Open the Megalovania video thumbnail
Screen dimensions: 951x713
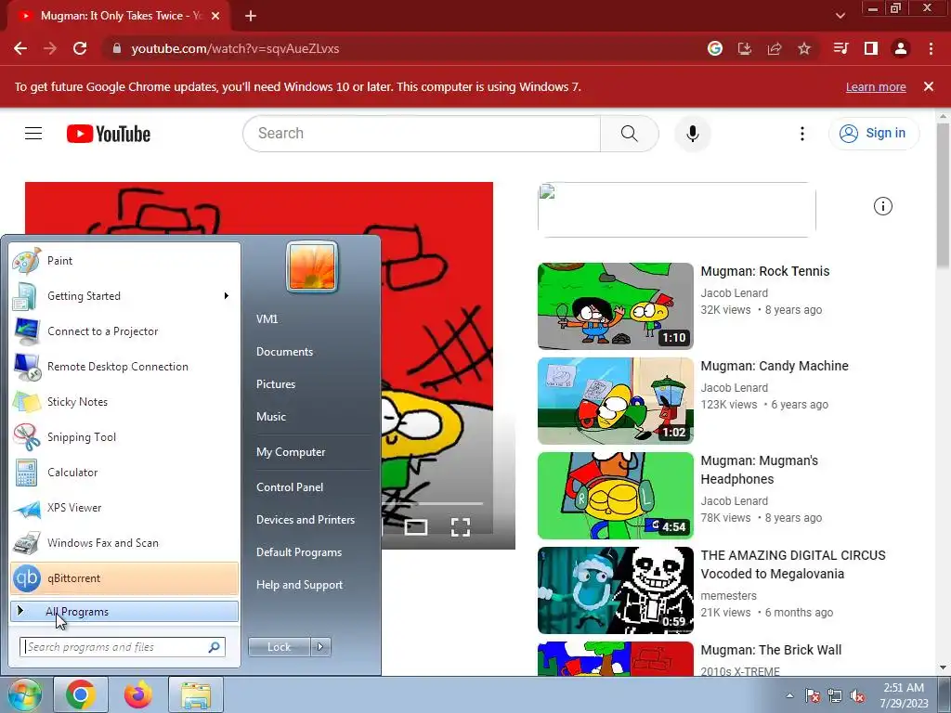[615, 590]
